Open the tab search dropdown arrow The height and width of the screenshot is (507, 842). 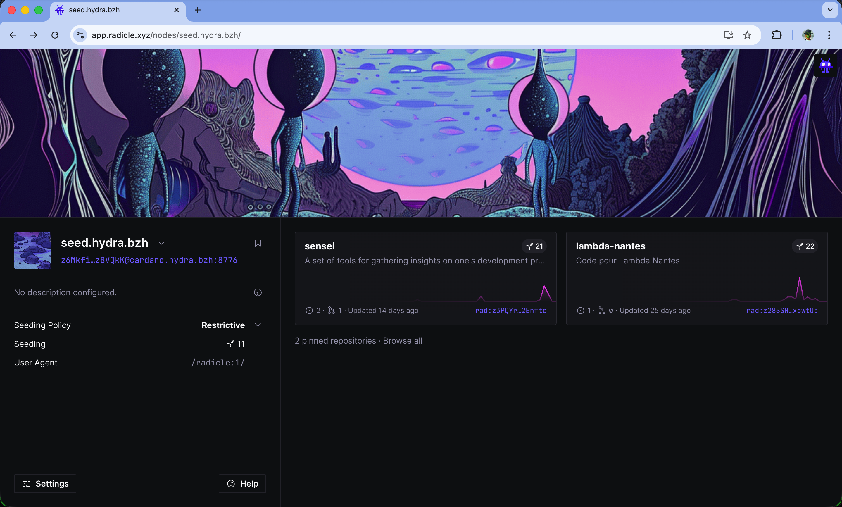830,10
